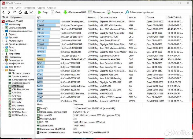The height and width of the screenshot is (139, 193).
Task: Select the CPU ZLib benchmark
Action: click(15, 93)
